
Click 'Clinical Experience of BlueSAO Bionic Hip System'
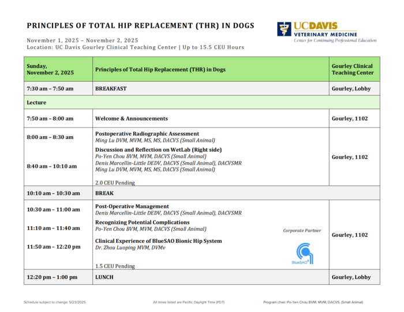159,241
